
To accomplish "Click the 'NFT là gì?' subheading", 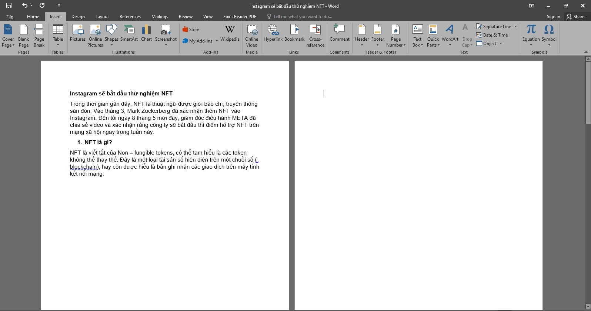I will [98, 142].
